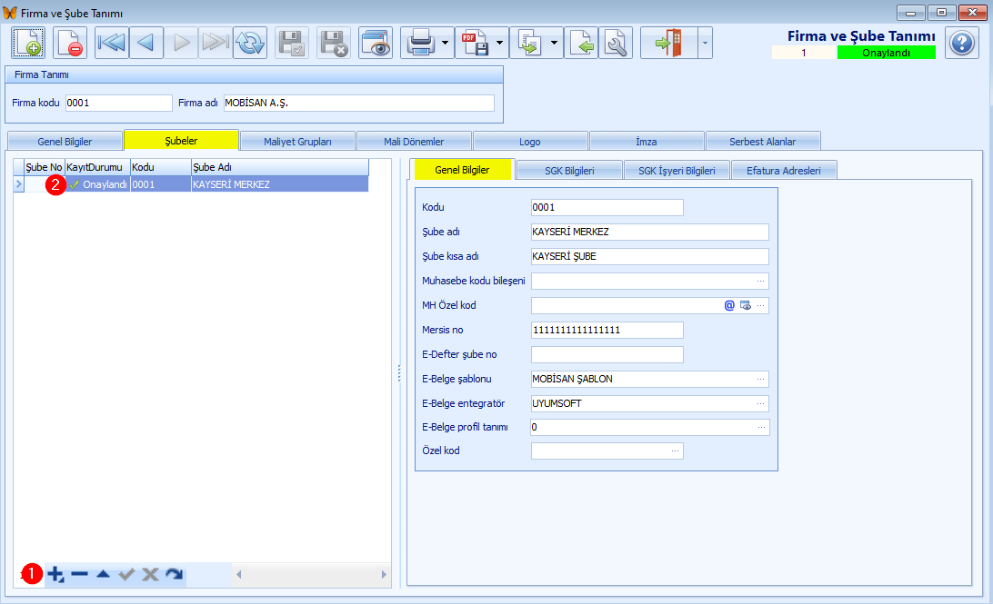Open the print options dropdown arrow
This screenshot has width=993, height=604.
point(446,43)
